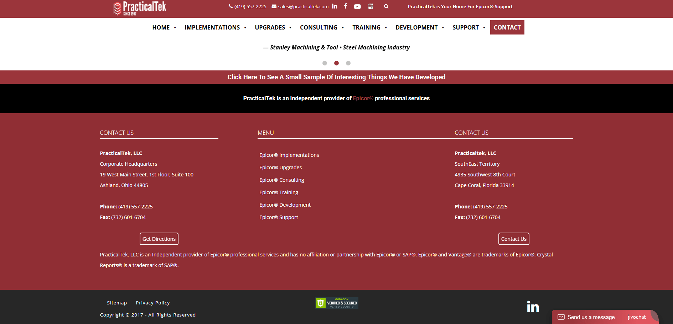
Task: Open the UPGRADES nav item
Action: click(x=270, y=27)
